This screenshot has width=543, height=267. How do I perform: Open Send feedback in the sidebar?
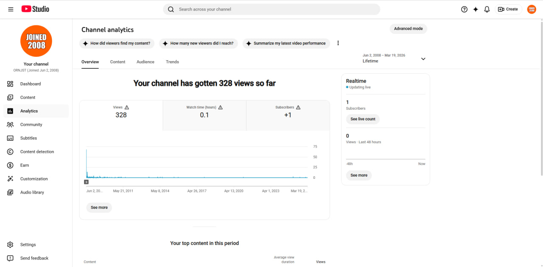click(36, 258)
